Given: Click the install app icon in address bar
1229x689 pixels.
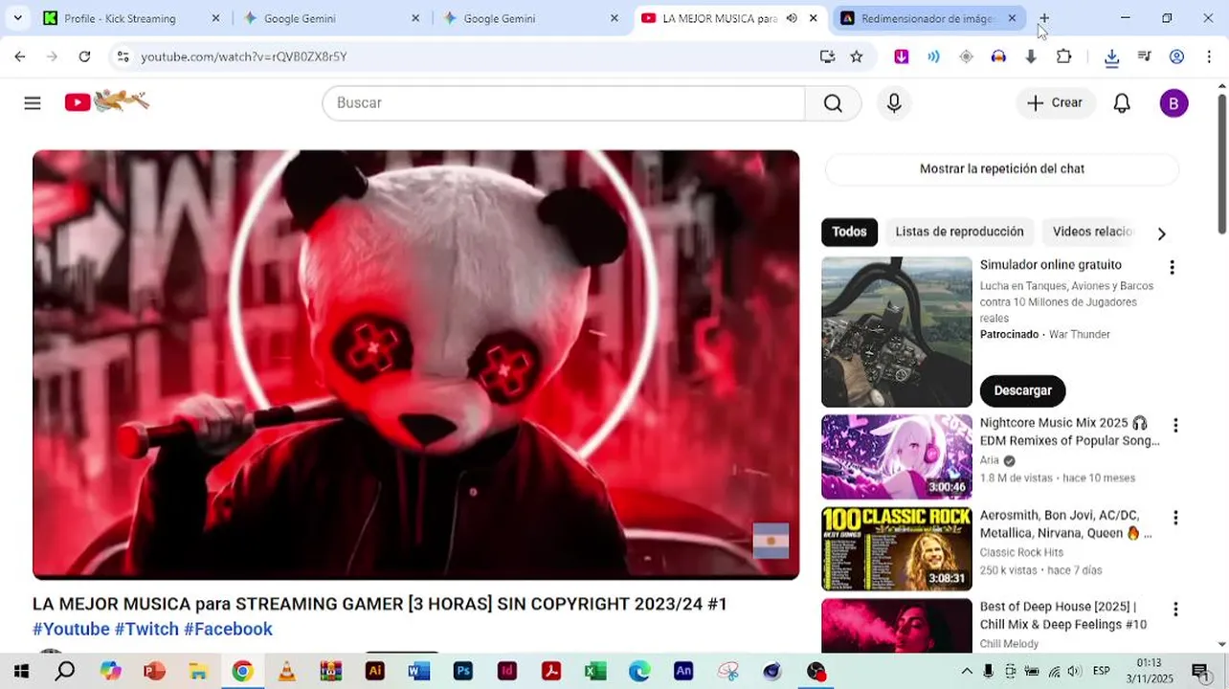Looking at the screenshot, I should (x=827, y=56).
